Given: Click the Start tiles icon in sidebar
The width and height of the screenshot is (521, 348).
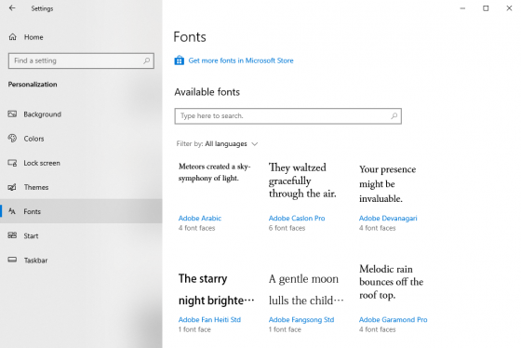Looking at the screenshot, I should click(x=12, y=235).
